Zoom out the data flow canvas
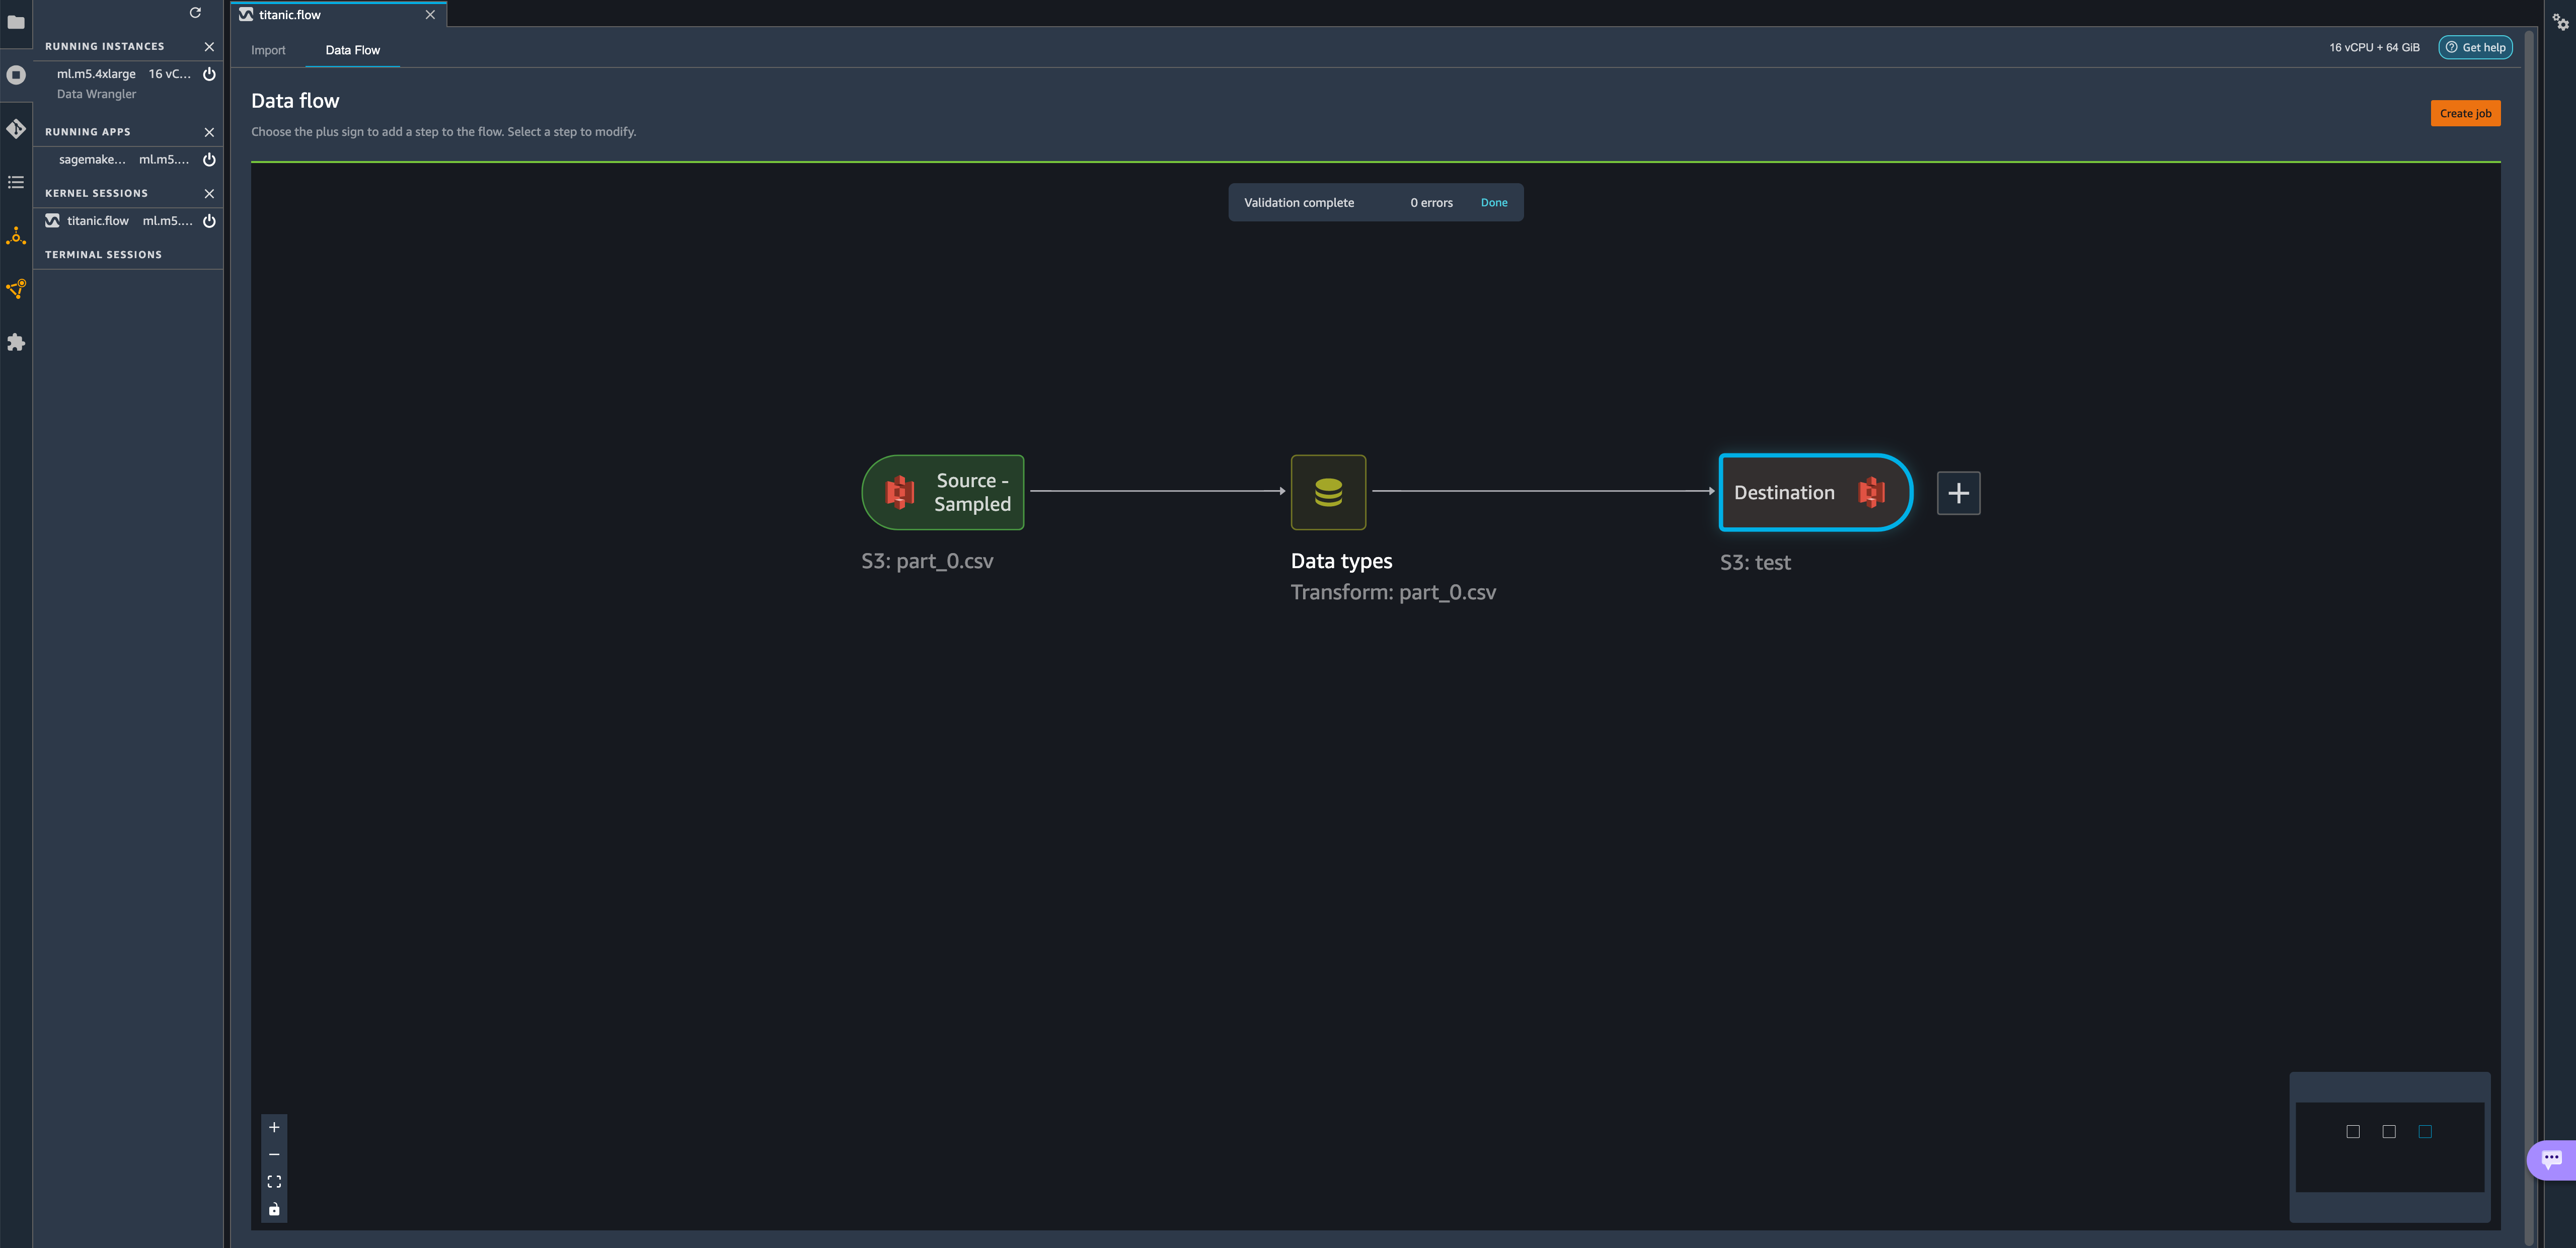This screenshot has height=1248, width=2576. pos(274,1155)
